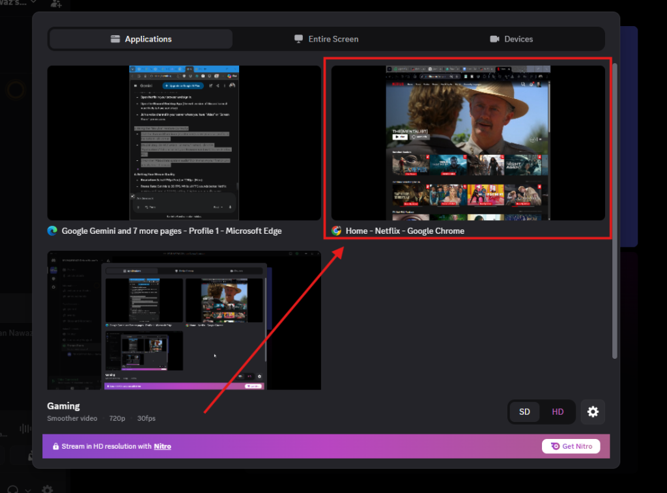The width and height of the screenshot is (667, 493).
Task: Switch to the Entire Screen tab
Action: pos(326,38)
